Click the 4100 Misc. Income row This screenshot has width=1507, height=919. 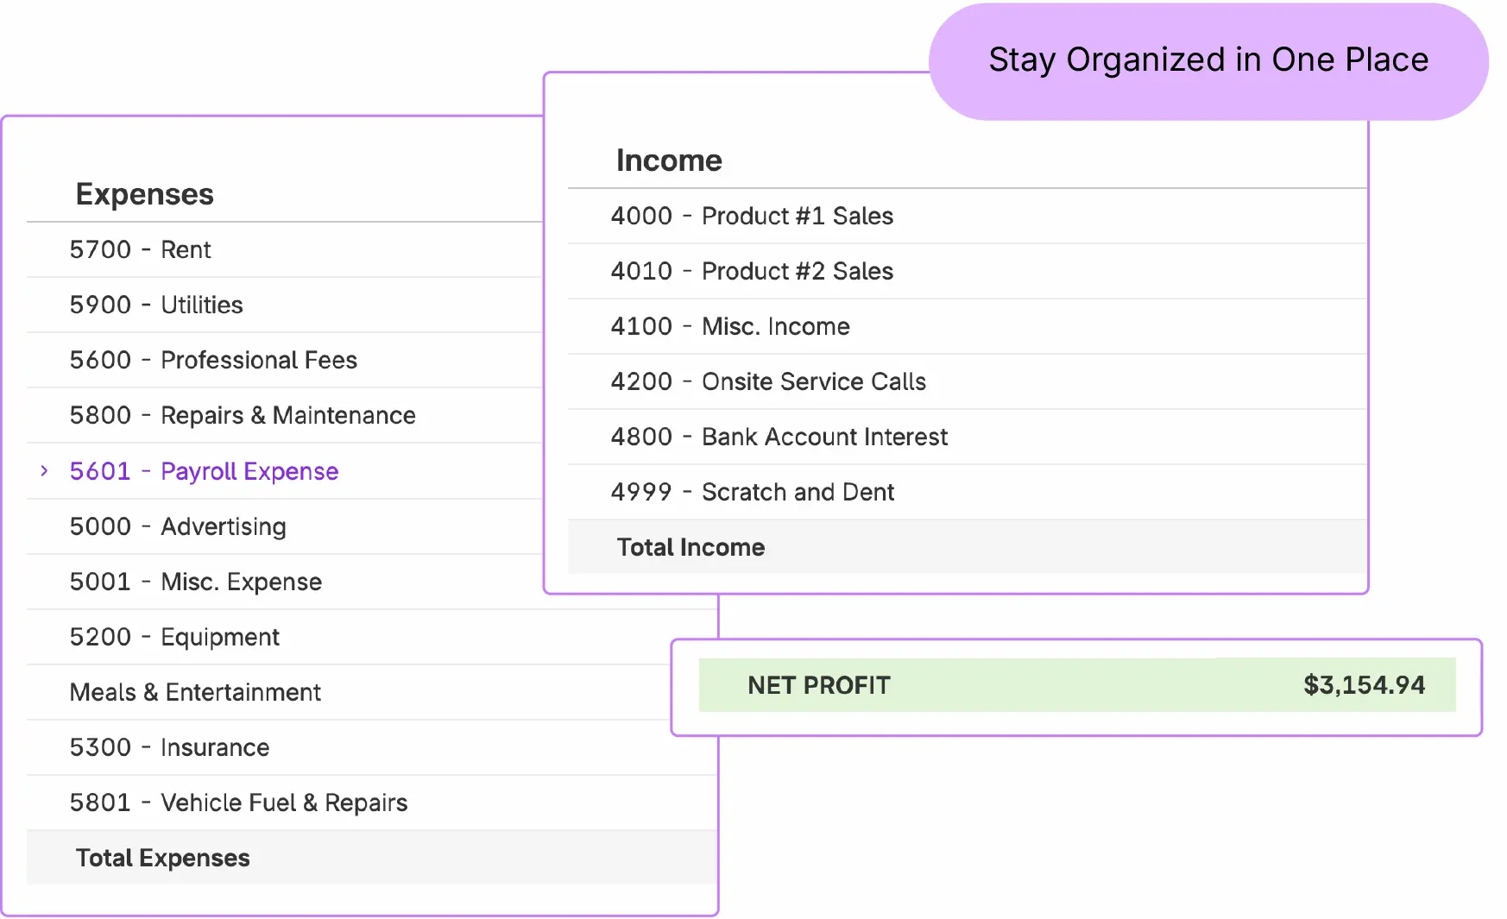730,326
